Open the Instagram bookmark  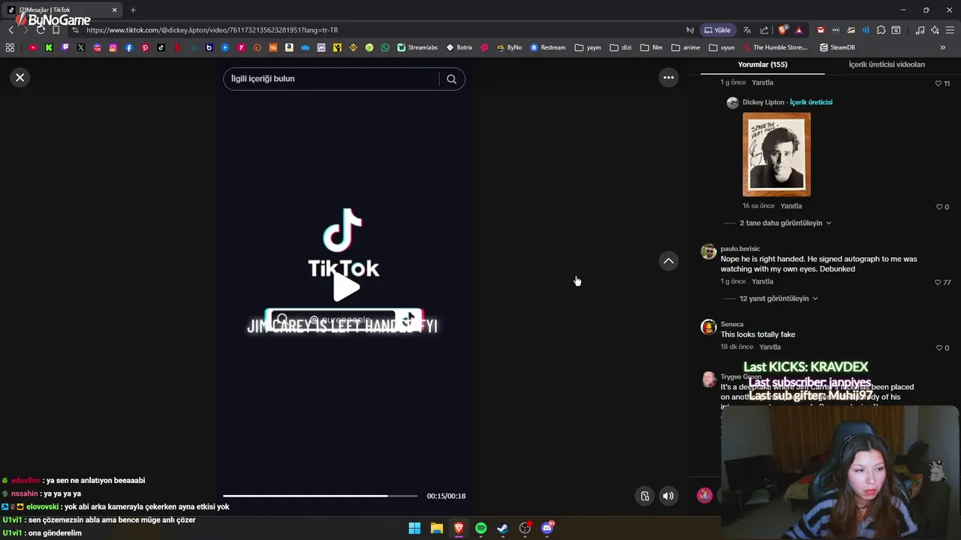tap(113, 47)
